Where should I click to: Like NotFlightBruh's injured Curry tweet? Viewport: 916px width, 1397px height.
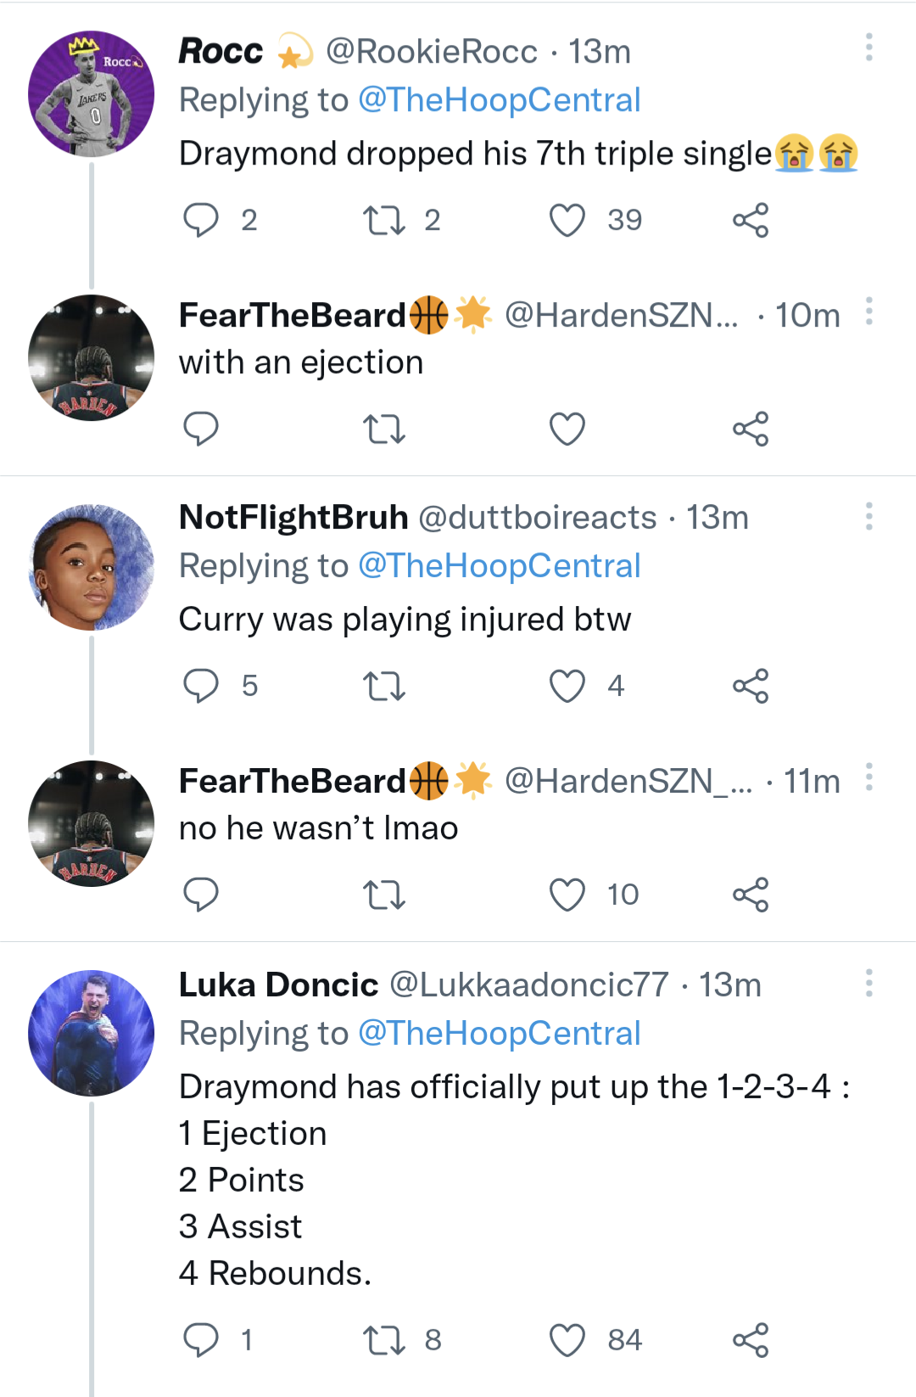click(x=566, y=686)
